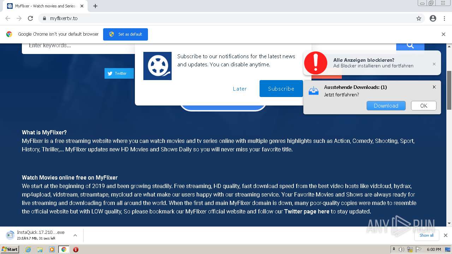
Task: Click the red stop-sign taskbar icon
Action: 76,249
